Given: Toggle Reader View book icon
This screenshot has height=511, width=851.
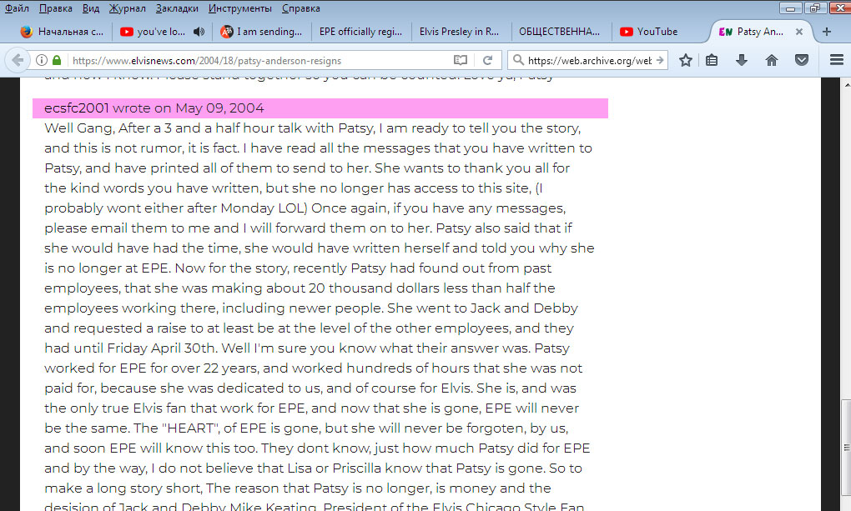Looking at the screenshot, I should pos(461,60).
